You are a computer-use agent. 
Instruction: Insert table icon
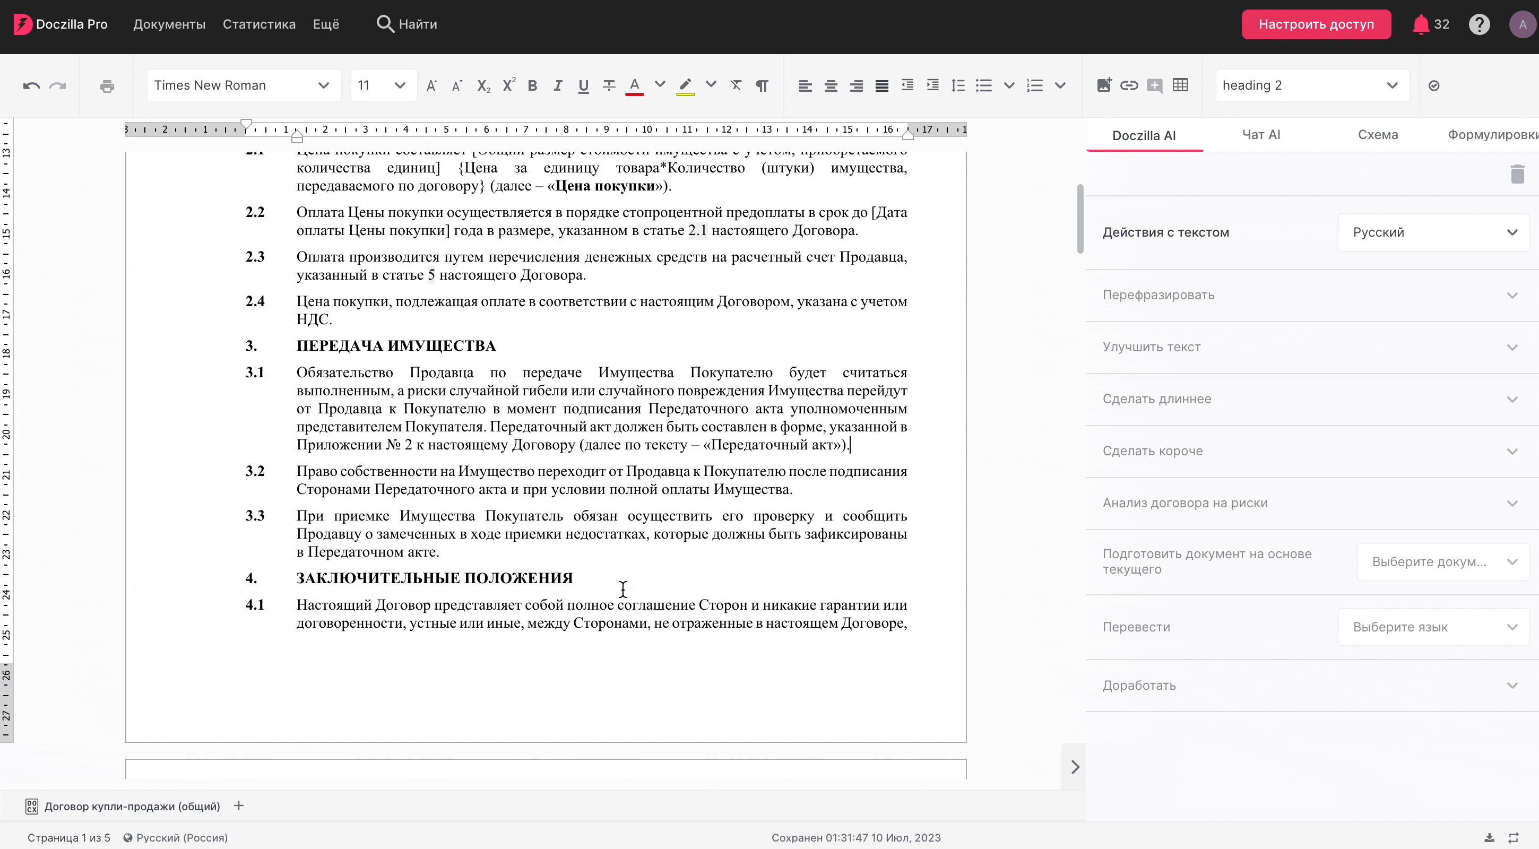coord(1180,85)
